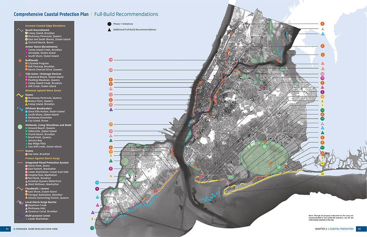Click the 'Newtown Creek' legend entry
This screenshot has height=237, width=367.
tap(37, 205)
